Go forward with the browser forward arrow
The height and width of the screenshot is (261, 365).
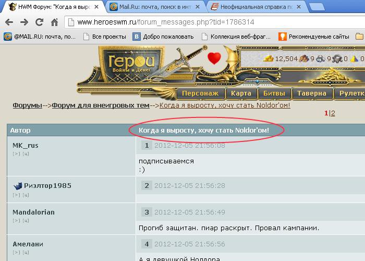[x=24, y=22]
